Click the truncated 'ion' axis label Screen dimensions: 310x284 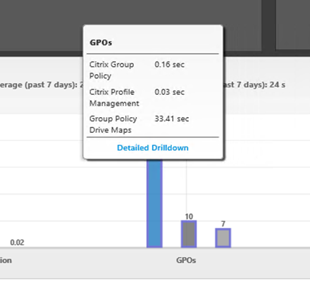6,260
